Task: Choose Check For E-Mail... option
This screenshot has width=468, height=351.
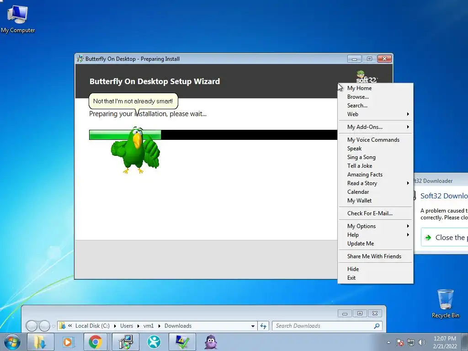Action: click(375, 213)
